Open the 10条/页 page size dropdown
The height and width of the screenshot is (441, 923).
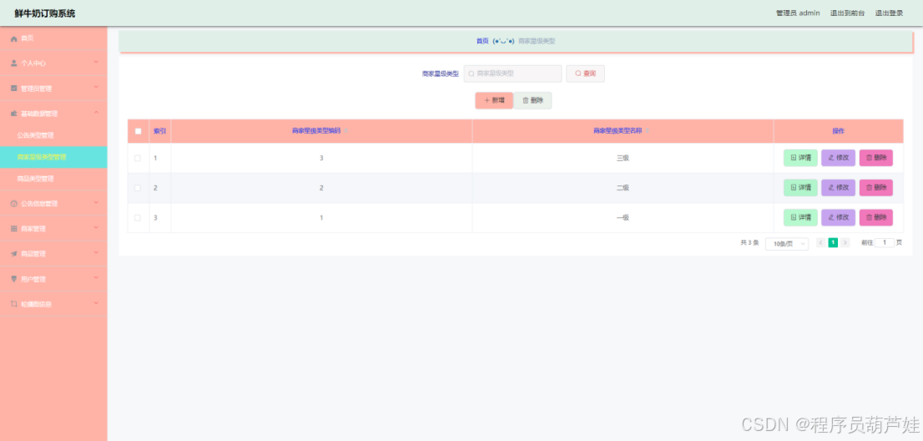pos(787,244)
